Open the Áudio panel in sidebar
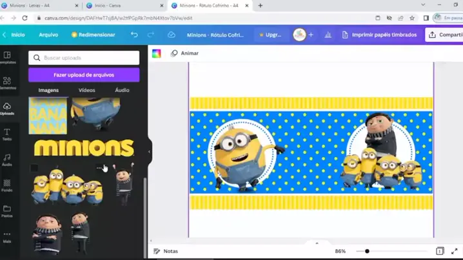Image resolution: width=463 pixels, height=260 pixels. tap(7, 160)
